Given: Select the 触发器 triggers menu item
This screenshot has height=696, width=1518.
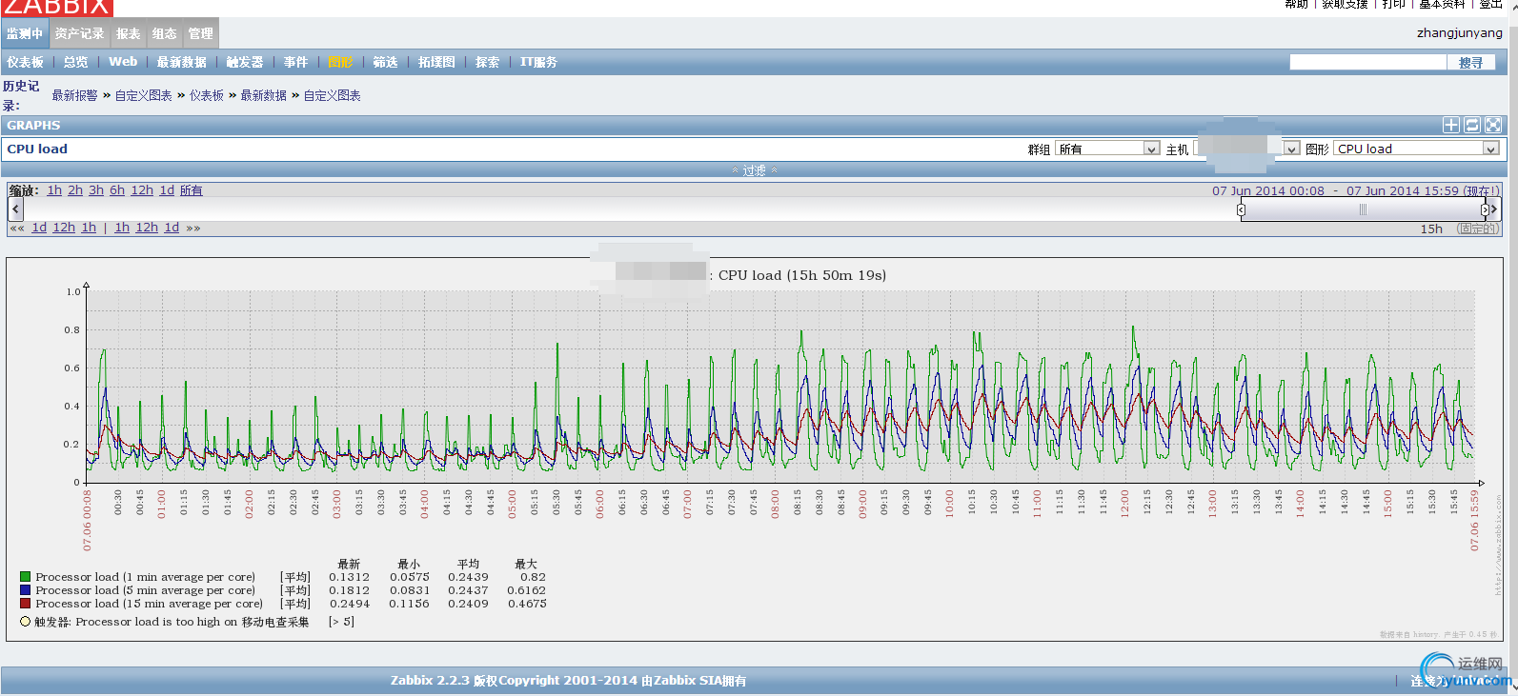Looking at the screenshot, I should 245,62.
